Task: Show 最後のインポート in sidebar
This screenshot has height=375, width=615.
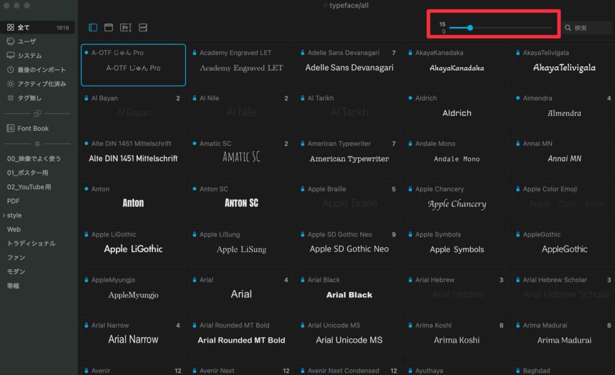Action: [x=41, y=70]
